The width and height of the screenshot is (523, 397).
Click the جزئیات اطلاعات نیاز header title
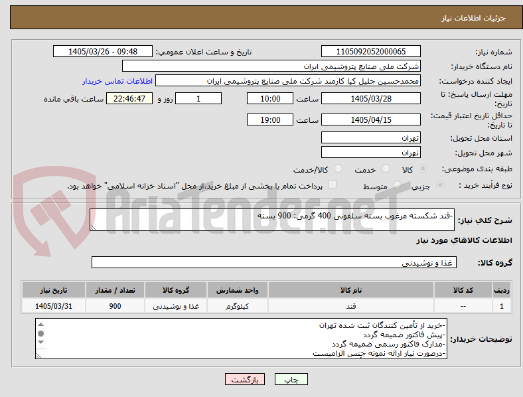point(474,18)
